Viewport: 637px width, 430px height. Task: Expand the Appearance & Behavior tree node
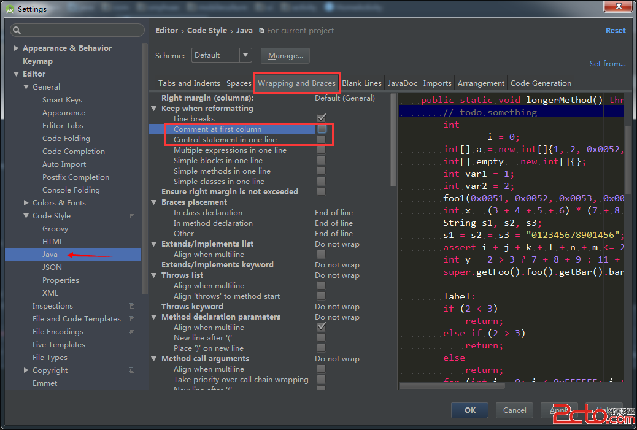17,48
